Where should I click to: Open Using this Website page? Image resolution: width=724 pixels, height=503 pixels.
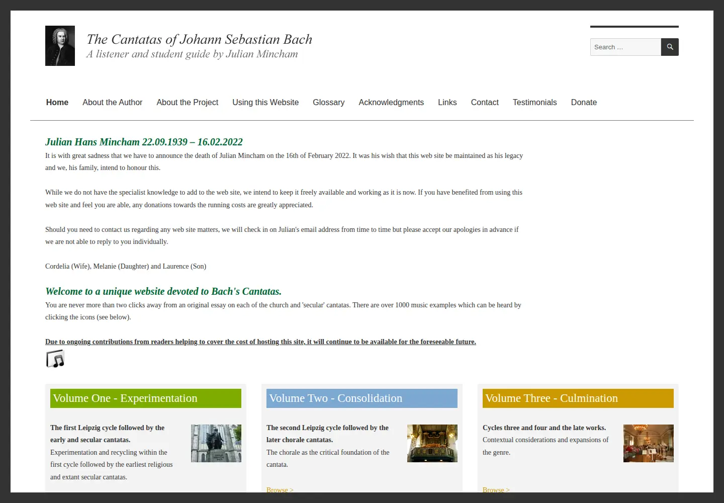[x=265, y=102]
